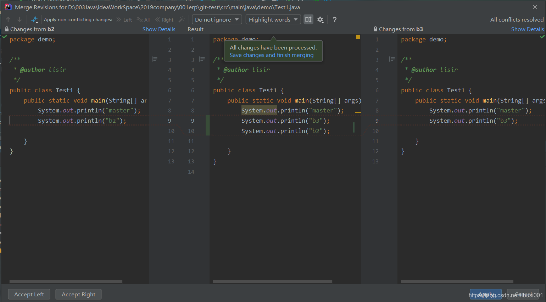The height and width of the screenshot is (302, 546).
Task: Click the IntelliJ icon in the dialog title
Action: (8, 7)
